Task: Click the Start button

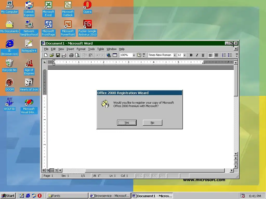Action: pos(8,196)
